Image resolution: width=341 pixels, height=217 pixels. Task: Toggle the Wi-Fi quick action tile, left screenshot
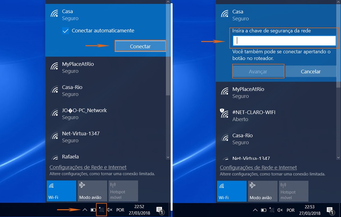click(x=61, y=191)
